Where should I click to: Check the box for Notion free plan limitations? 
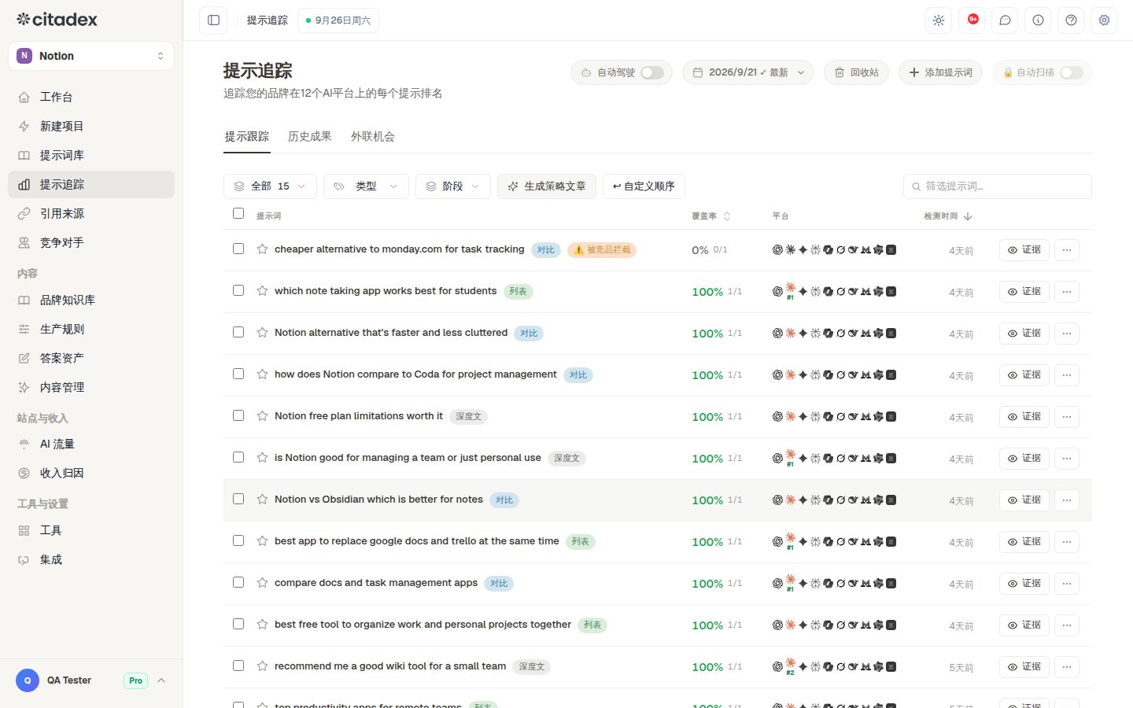point(238,415)
